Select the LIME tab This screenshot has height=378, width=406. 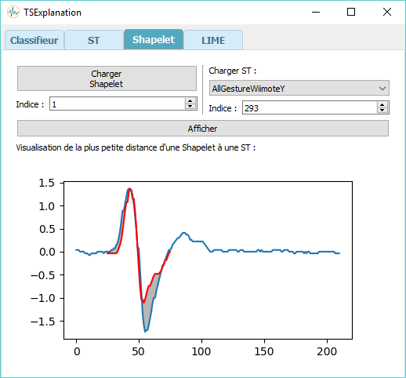[x=213, y=40]
